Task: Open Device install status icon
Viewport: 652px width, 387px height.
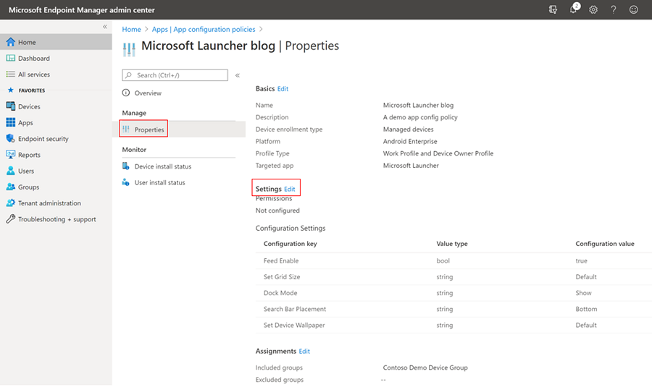Action: tap(125, 166)
